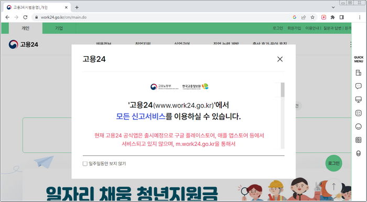Click the red extension icon
The height and width of the screenshot is (202, 367).
323,17
